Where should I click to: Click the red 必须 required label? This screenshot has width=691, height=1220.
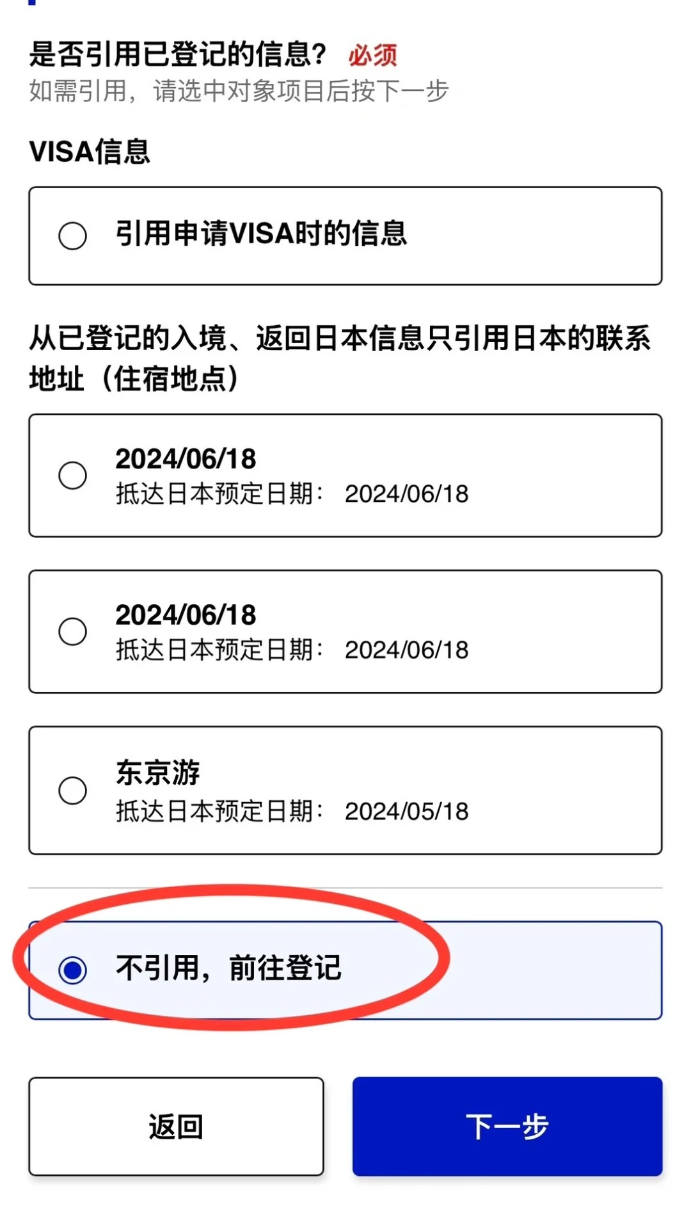(x=373, y=56)
